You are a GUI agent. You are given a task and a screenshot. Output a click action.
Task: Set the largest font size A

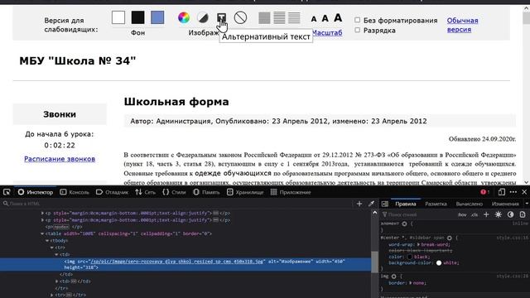click(338, 17)
